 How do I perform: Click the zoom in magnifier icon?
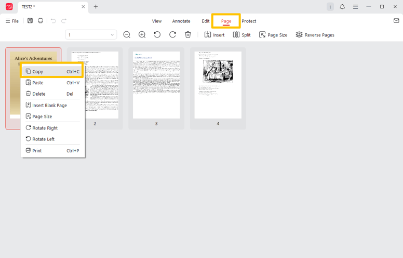[x=142, y=34]
